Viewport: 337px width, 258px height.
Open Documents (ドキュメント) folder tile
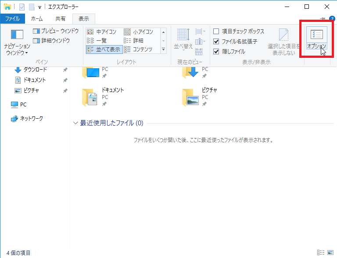(x=103, y=97)
